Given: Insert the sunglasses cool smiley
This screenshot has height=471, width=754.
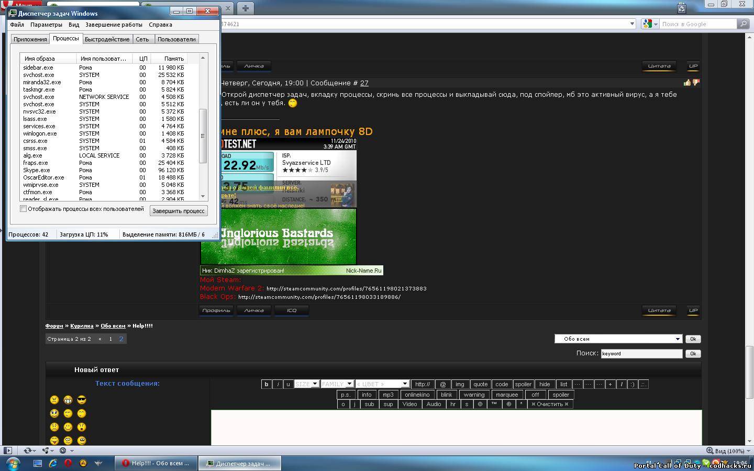Looking at the screenshot, I should pos(81,400).
